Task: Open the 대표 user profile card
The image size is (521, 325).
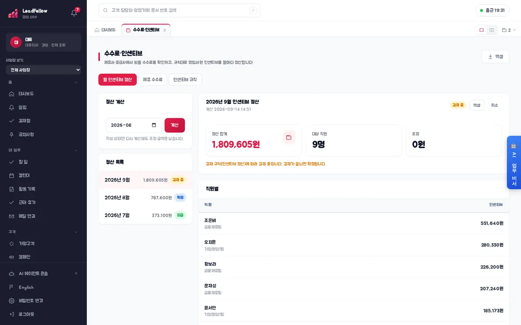Action: 43,42
